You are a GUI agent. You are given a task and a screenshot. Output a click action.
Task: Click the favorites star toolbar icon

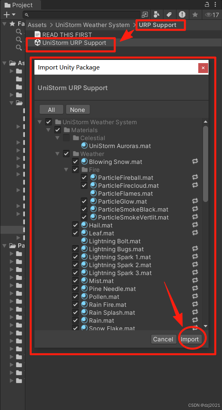pos(195,15)
